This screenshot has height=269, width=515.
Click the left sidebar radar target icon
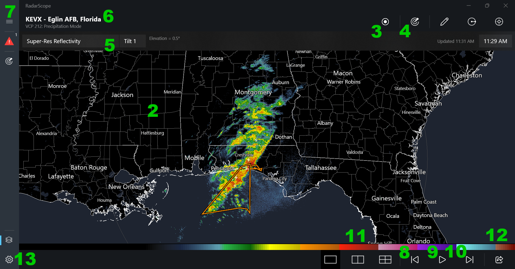click(x=9, y=61)
